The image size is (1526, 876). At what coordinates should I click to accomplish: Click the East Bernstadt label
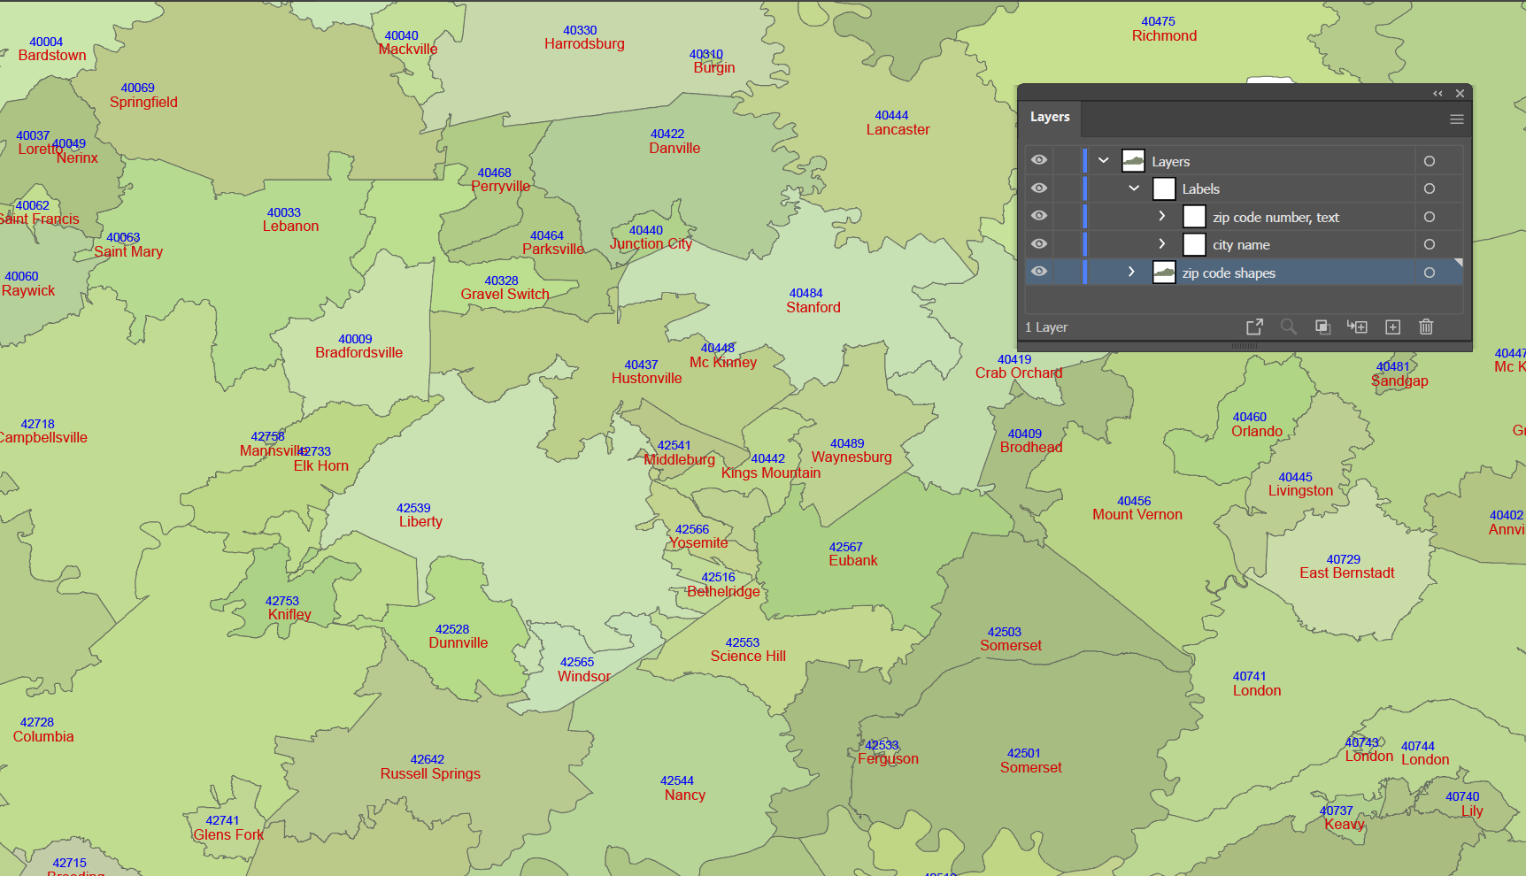pos(1347,573)
